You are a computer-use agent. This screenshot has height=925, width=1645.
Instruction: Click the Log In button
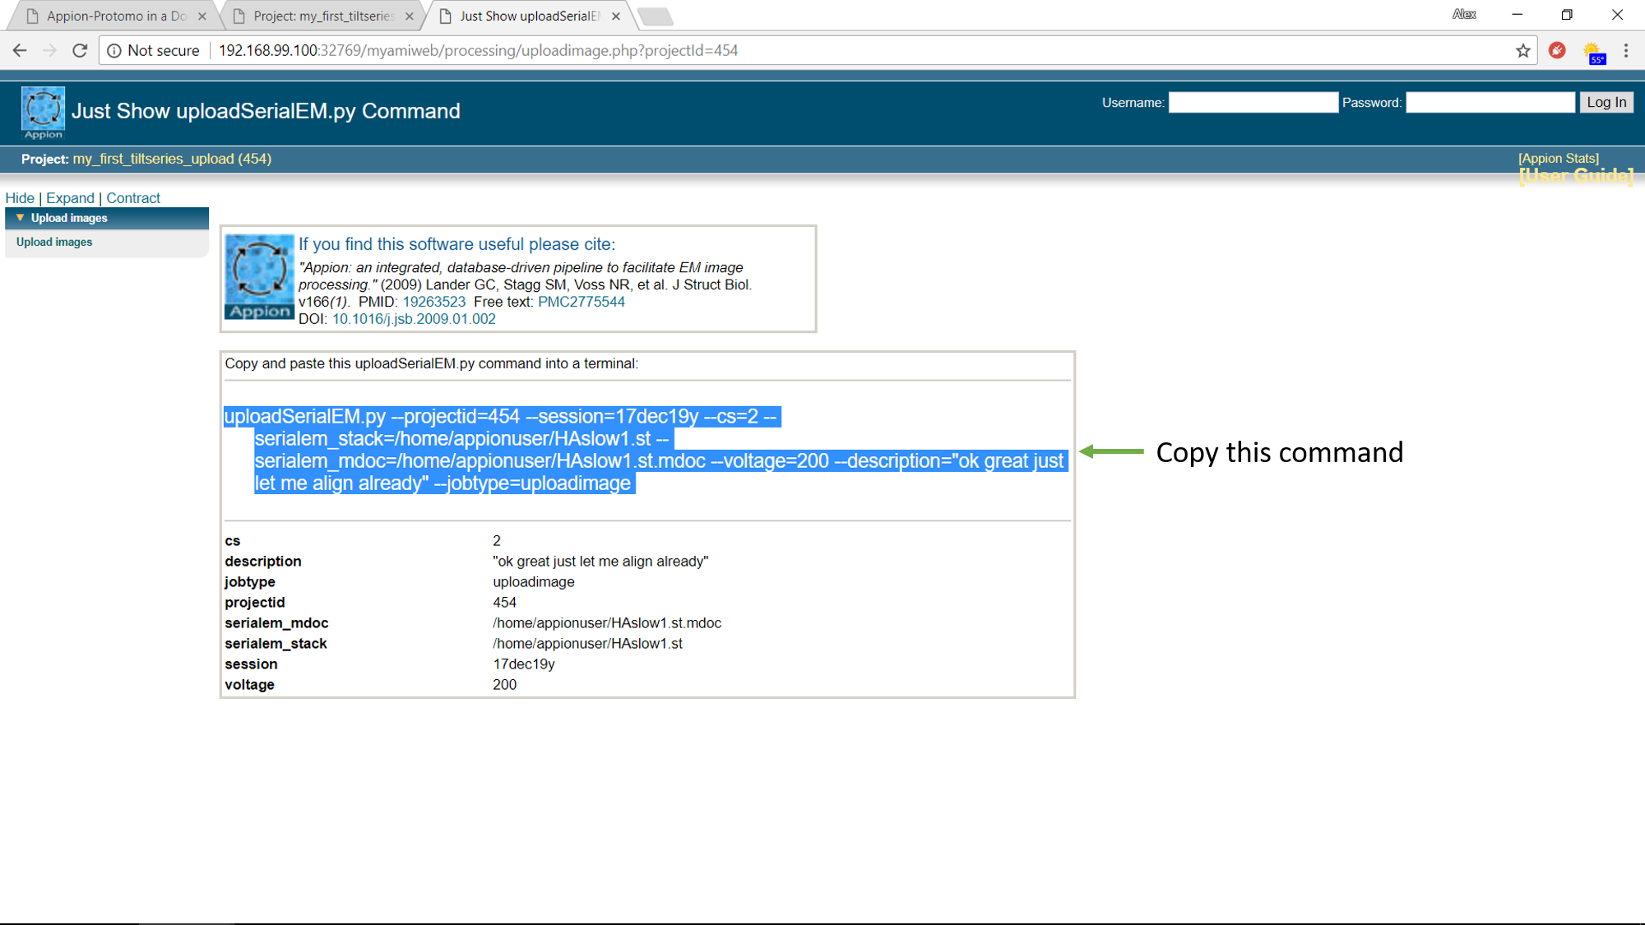click(x=1606, y=102)
